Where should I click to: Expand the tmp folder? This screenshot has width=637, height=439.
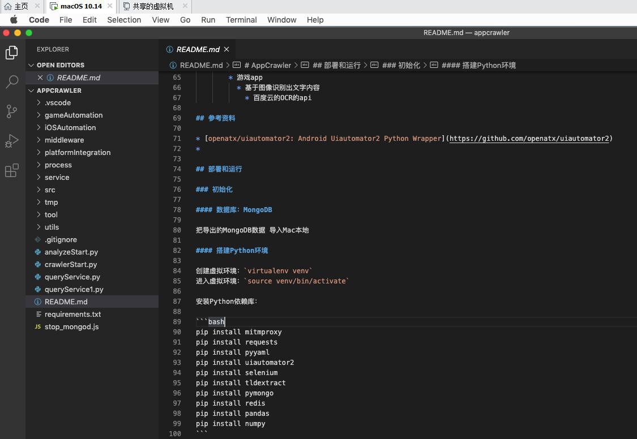click(x=39, y=202)
